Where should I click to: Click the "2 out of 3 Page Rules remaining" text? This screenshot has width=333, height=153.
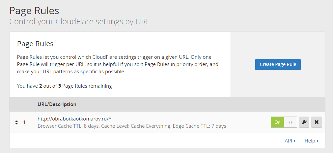pos(65,86)
